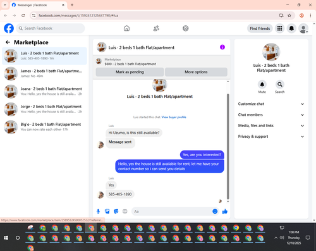316x251 pixels.
Task: Choose a sticker icon
Action: (x=116, y=211)
